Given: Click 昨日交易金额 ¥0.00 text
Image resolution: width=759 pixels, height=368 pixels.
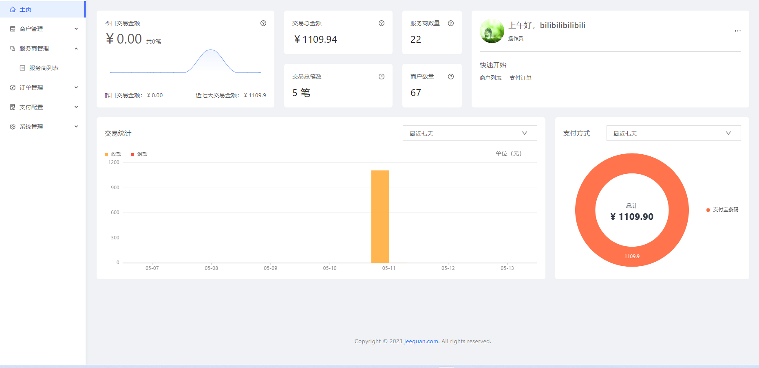Looking at the screenshot, I should click(134, 95).
